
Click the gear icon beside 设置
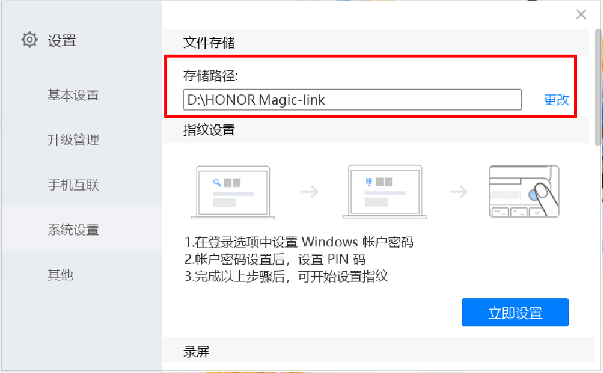(x=29, y=40)
